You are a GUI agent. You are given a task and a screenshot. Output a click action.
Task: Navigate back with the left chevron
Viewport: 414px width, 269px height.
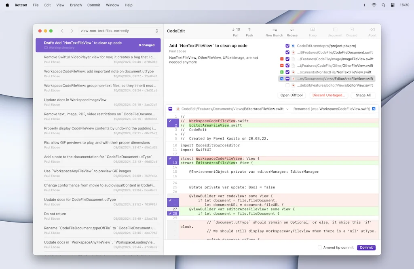tap(62, 31)
